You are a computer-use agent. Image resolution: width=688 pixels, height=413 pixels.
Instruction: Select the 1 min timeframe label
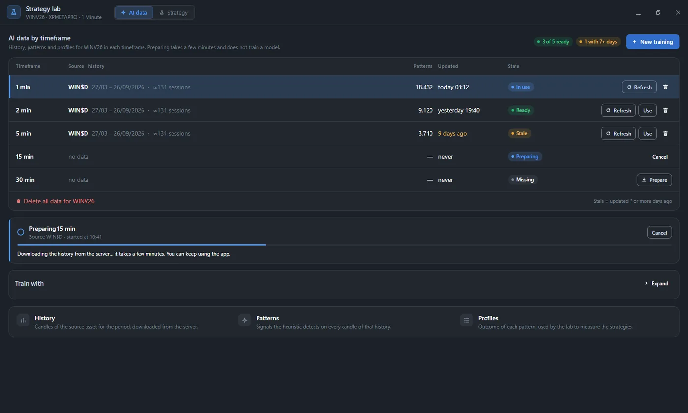[x=23, y=87]
